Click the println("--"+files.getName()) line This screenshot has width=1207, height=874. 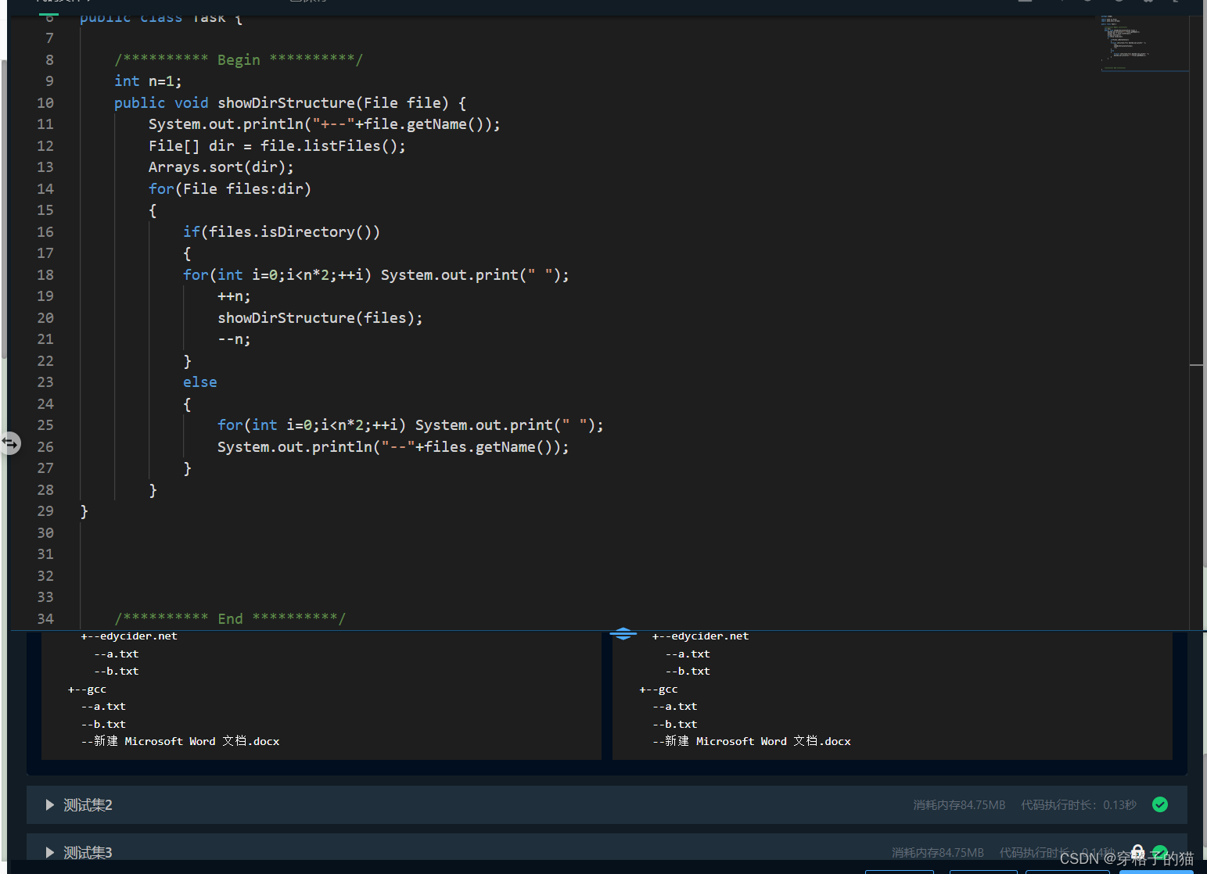click(393, 447)
